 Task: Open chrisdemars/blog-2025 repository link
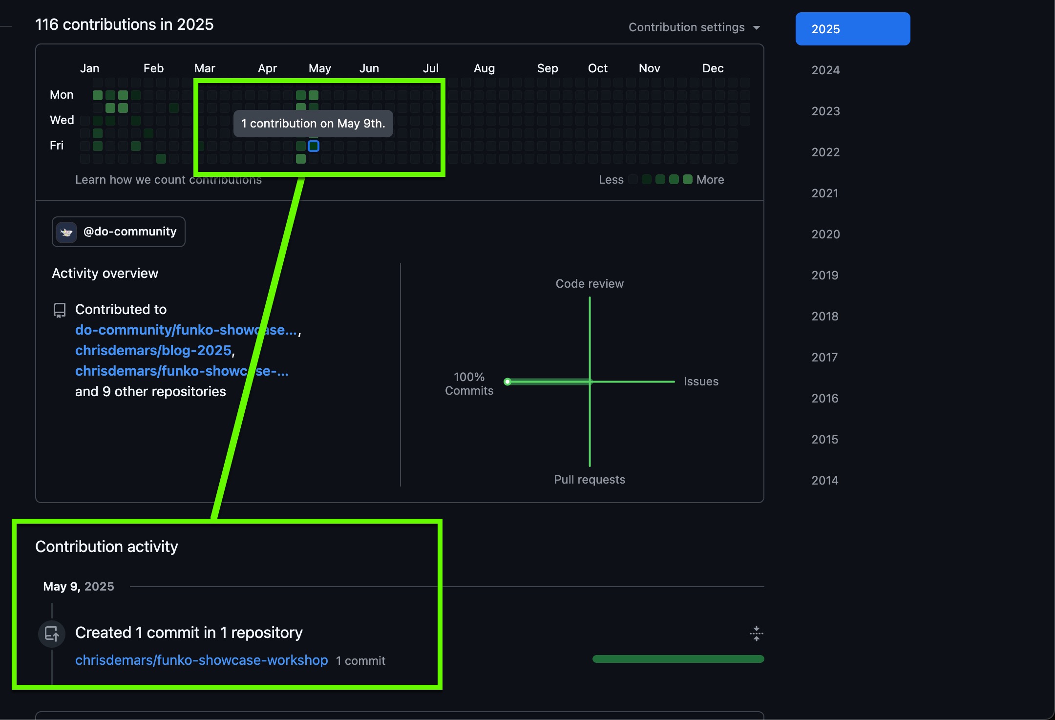point(153,350)
